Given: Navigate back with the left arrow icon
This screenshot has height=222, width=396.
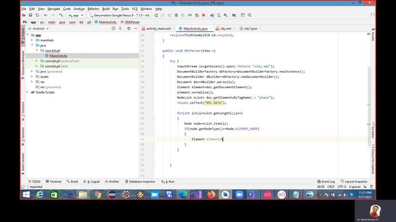Looking at the screenshot, I should tap(46, 15).
